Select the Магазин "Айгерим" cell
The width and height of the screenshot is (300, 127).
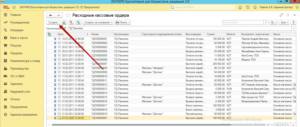click(163, 68)
